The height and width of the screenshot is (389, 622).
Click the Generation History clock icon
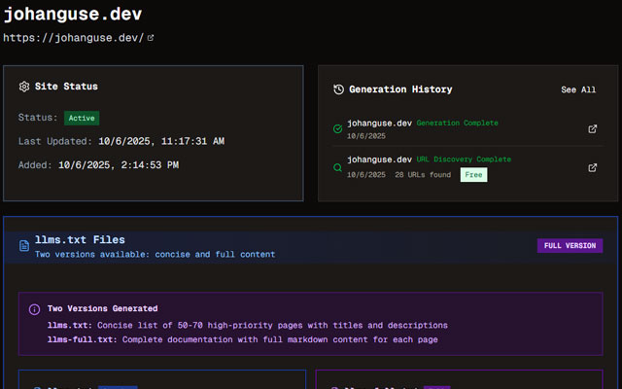tap(339, 89)
